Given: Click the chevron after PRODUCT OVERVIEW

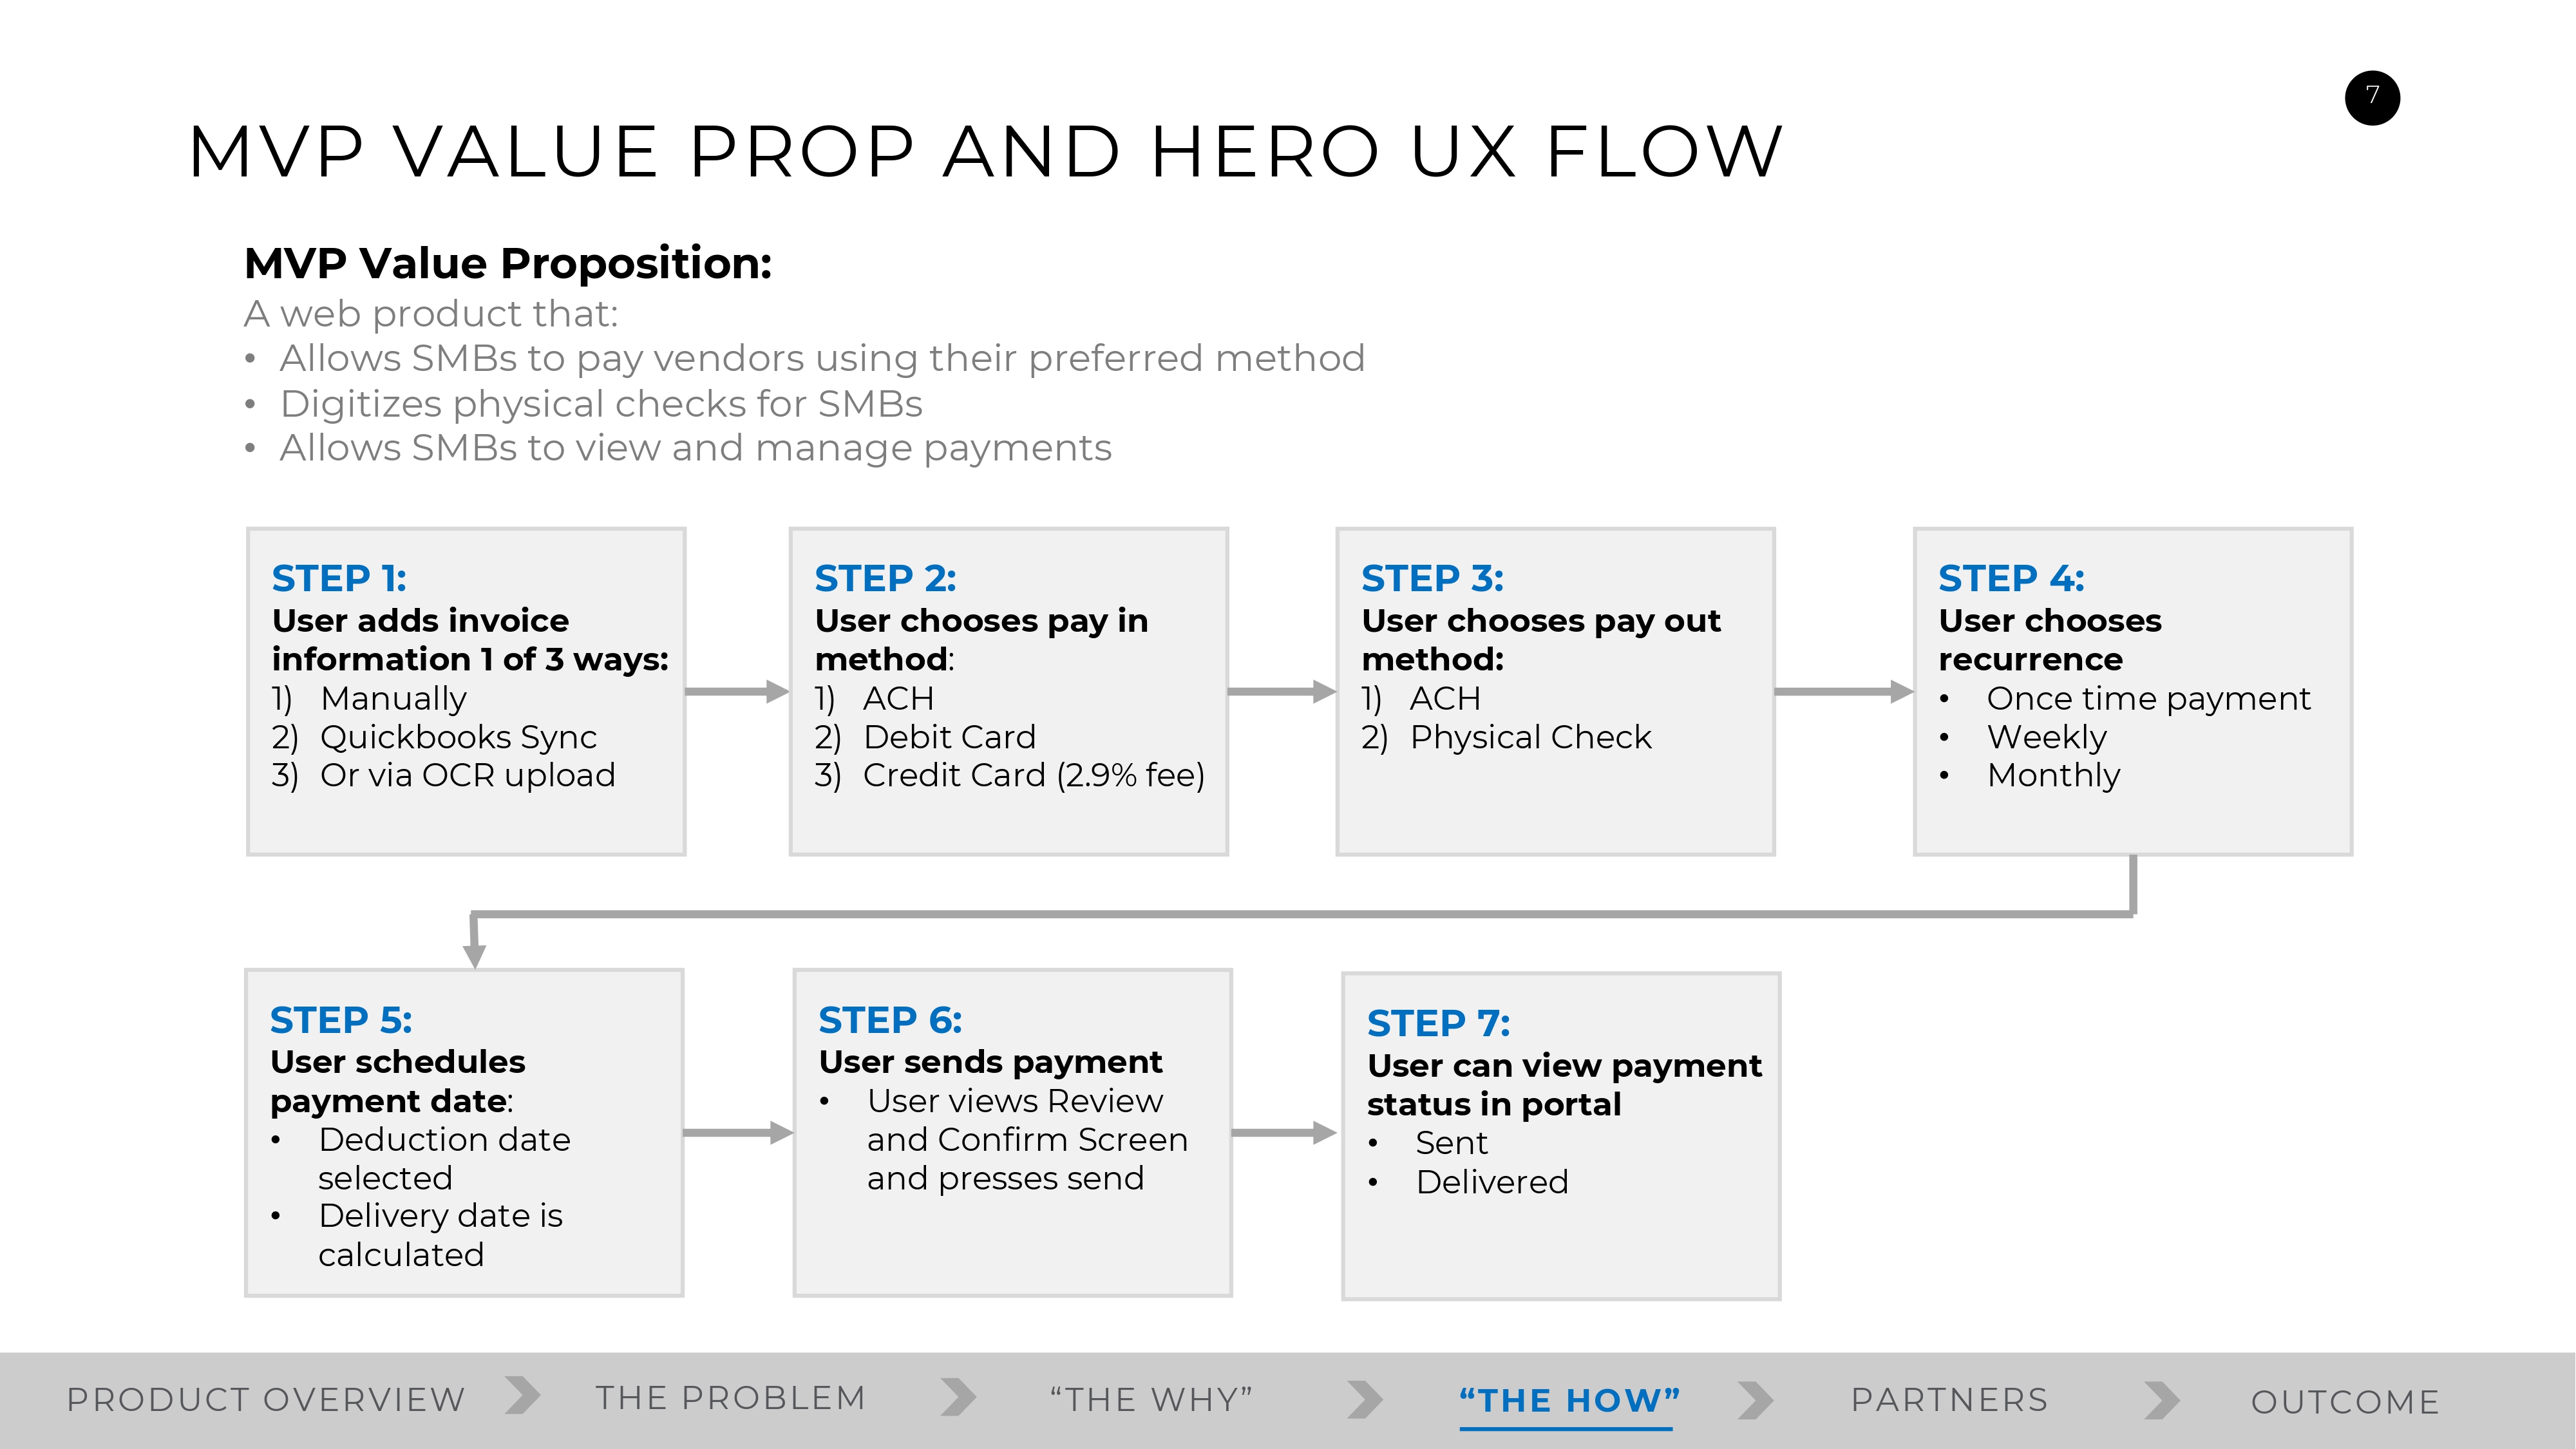Looking at the screenshot, I should tap(522, 1396).
